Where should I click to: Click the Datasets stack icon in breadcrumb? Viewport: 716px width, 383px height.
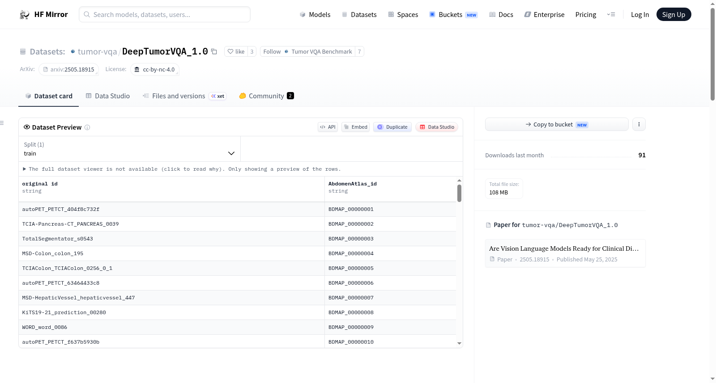click(23, 52)
